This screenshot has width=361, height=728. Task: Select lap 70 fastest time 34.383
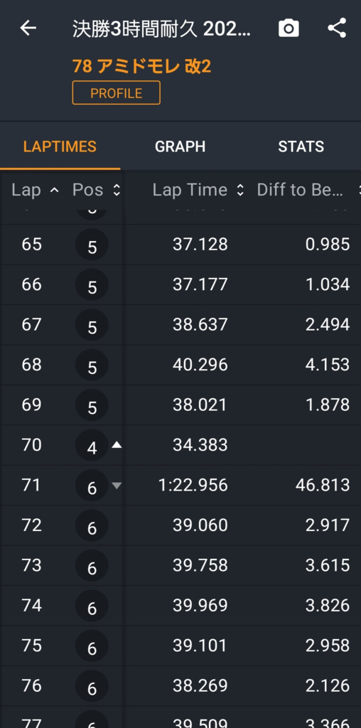tap(200, 445)
